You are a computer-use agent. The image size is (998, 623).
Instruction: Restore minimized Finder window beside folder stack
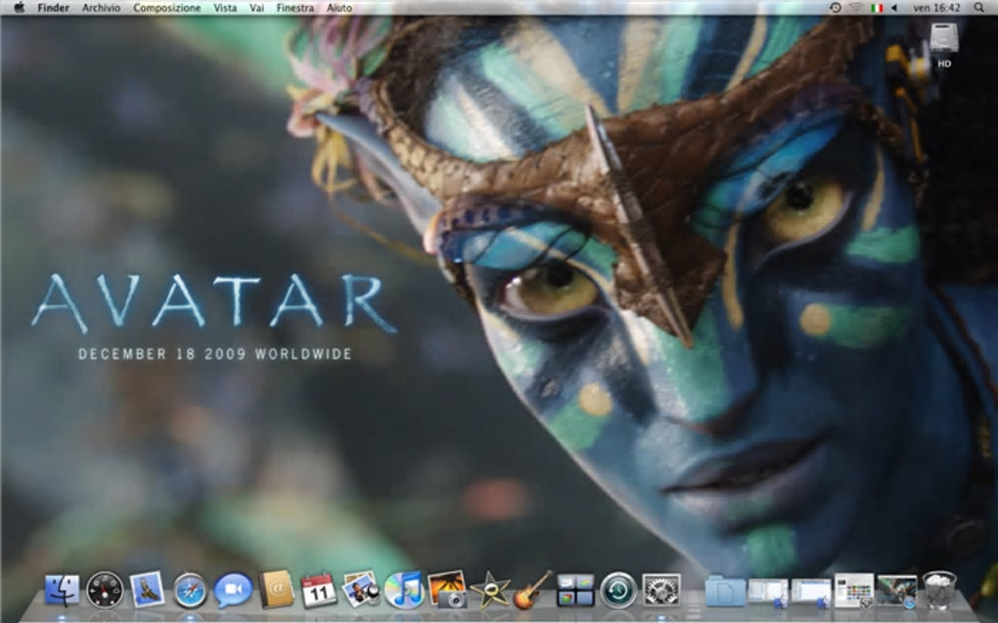768,592
